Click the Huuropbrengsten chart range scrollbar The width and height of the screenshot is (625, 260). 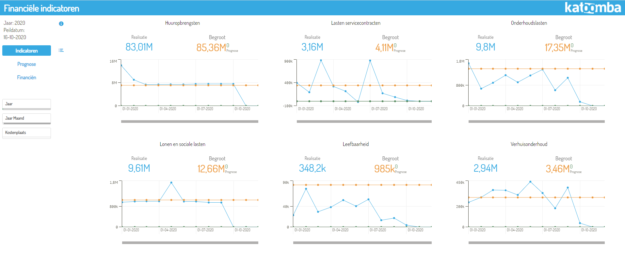[x=189, y=122]
